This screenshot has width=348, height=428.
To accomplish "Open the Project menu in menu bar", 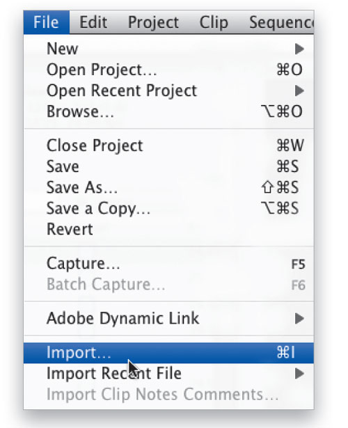I will (153, 22).
